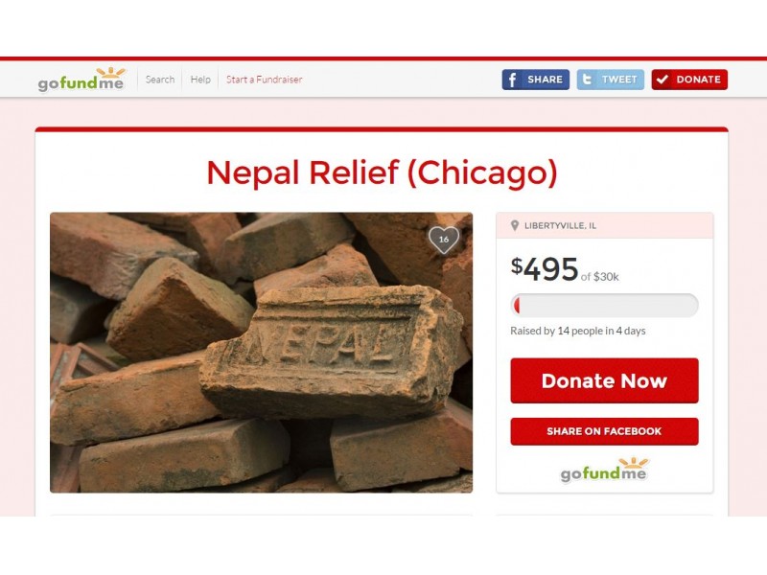Screen dimensions: 767x575
Task: Like the campaign with heart icon
Action: point(444,240)
